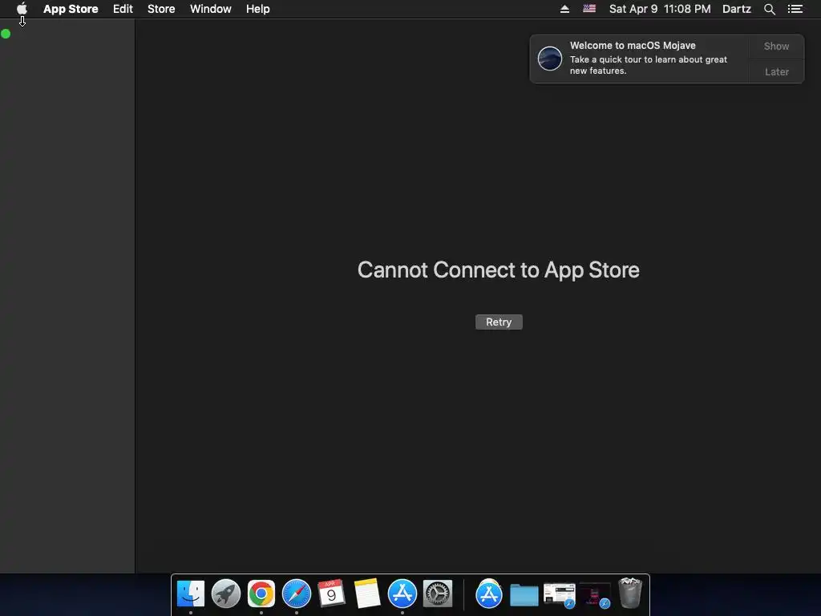Open Notes from the Dock
821x616 pixels.
pos(366,594)
